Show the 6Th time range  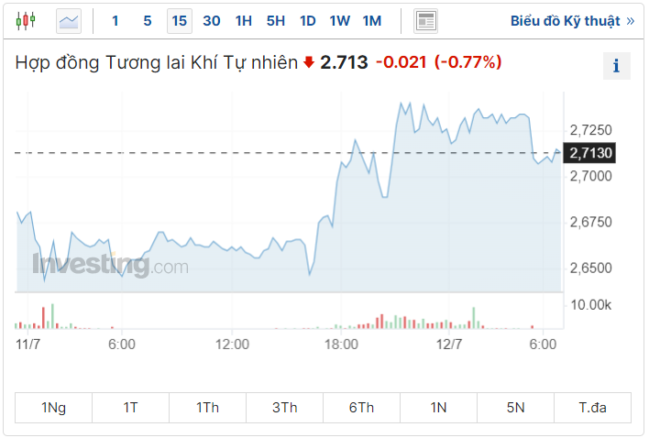[361, 408]
